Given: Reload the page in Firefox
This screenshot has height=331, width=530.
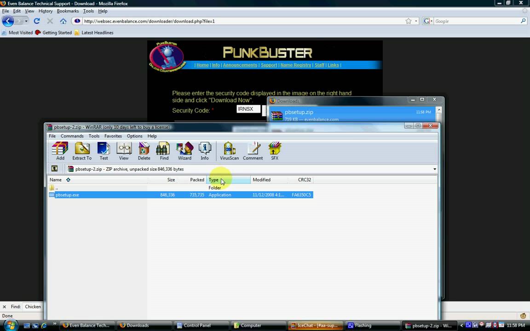Looking at the screenshot, I should (36, 21).
